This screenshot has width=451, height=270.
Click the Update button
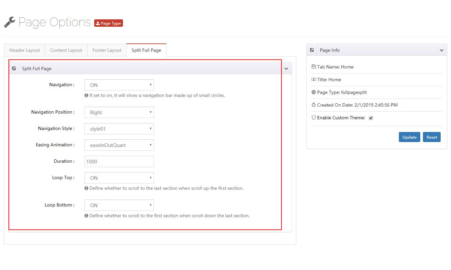click(x=410, y=137)
